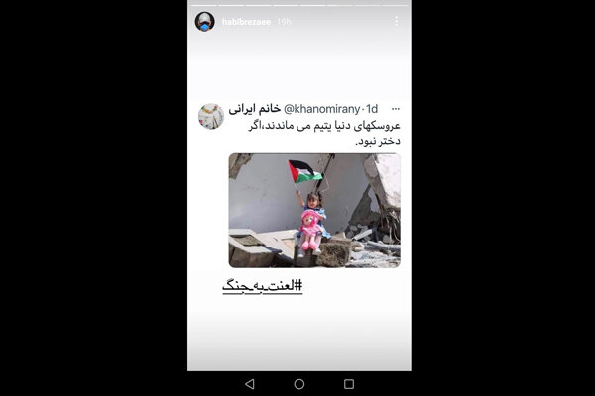Click the tweet's 1d timestamp

click(x=372, y=109)
